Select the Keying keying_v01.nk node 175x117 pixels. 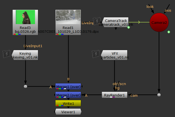25,55
